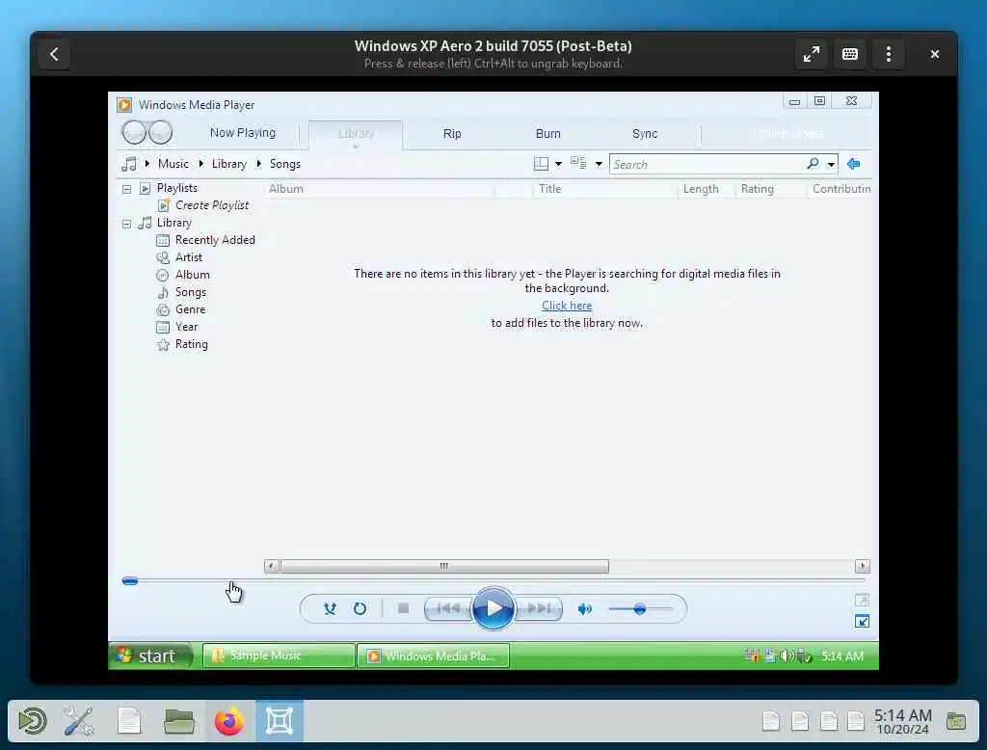This screenshot has height=750, width=987.
Task: Click the search magnifier icon
Action: click(813, 164)
